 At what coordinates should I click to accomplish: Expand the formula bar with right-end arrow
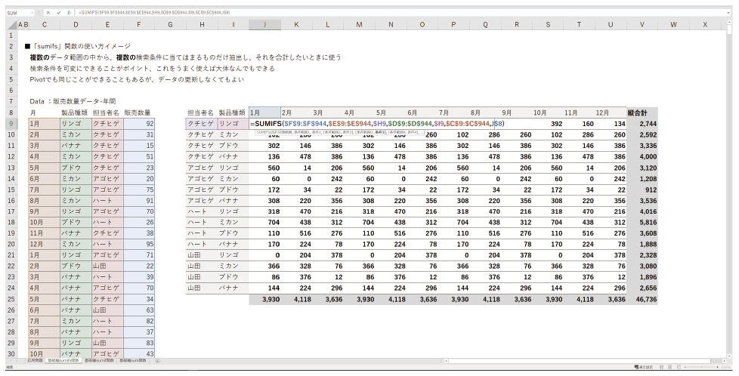click(729, 13)
